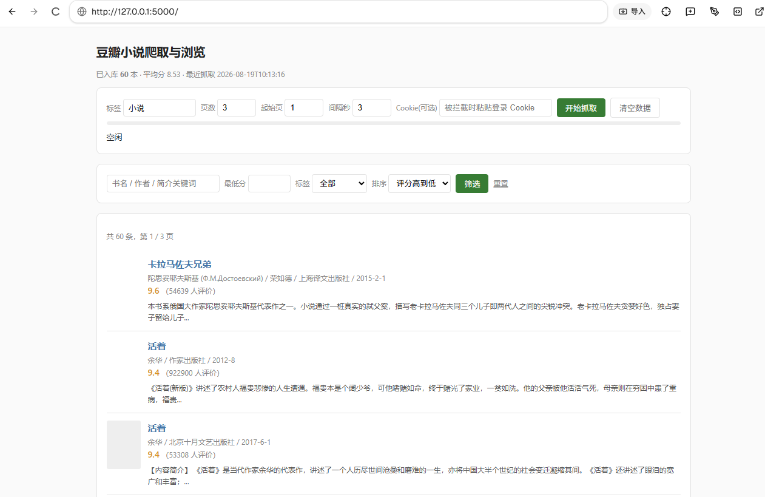
Task: Start crawling with 开始抓取 button
Action: pyautogui.click(x=581, y=108)
